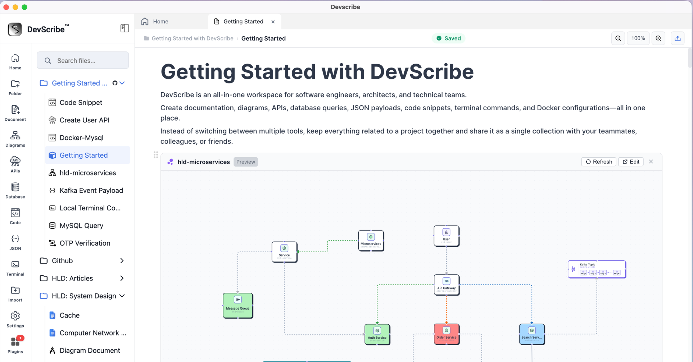Image resolution: width=693 pixels, height=362 pixels.
Task: Click breadcrumb Getting Started with DevScribe
Action: coord(192,38)
